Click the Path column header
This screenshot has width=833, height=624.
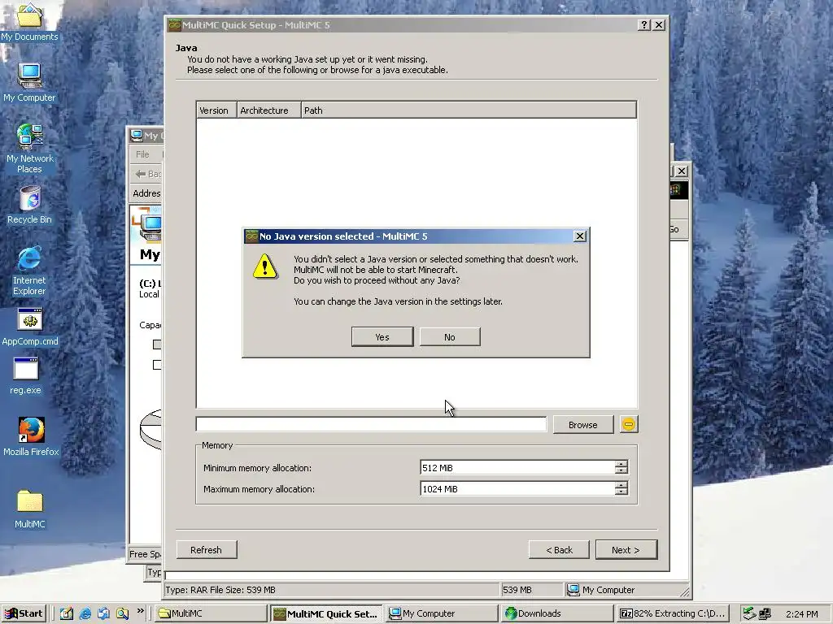click(468, 110)
